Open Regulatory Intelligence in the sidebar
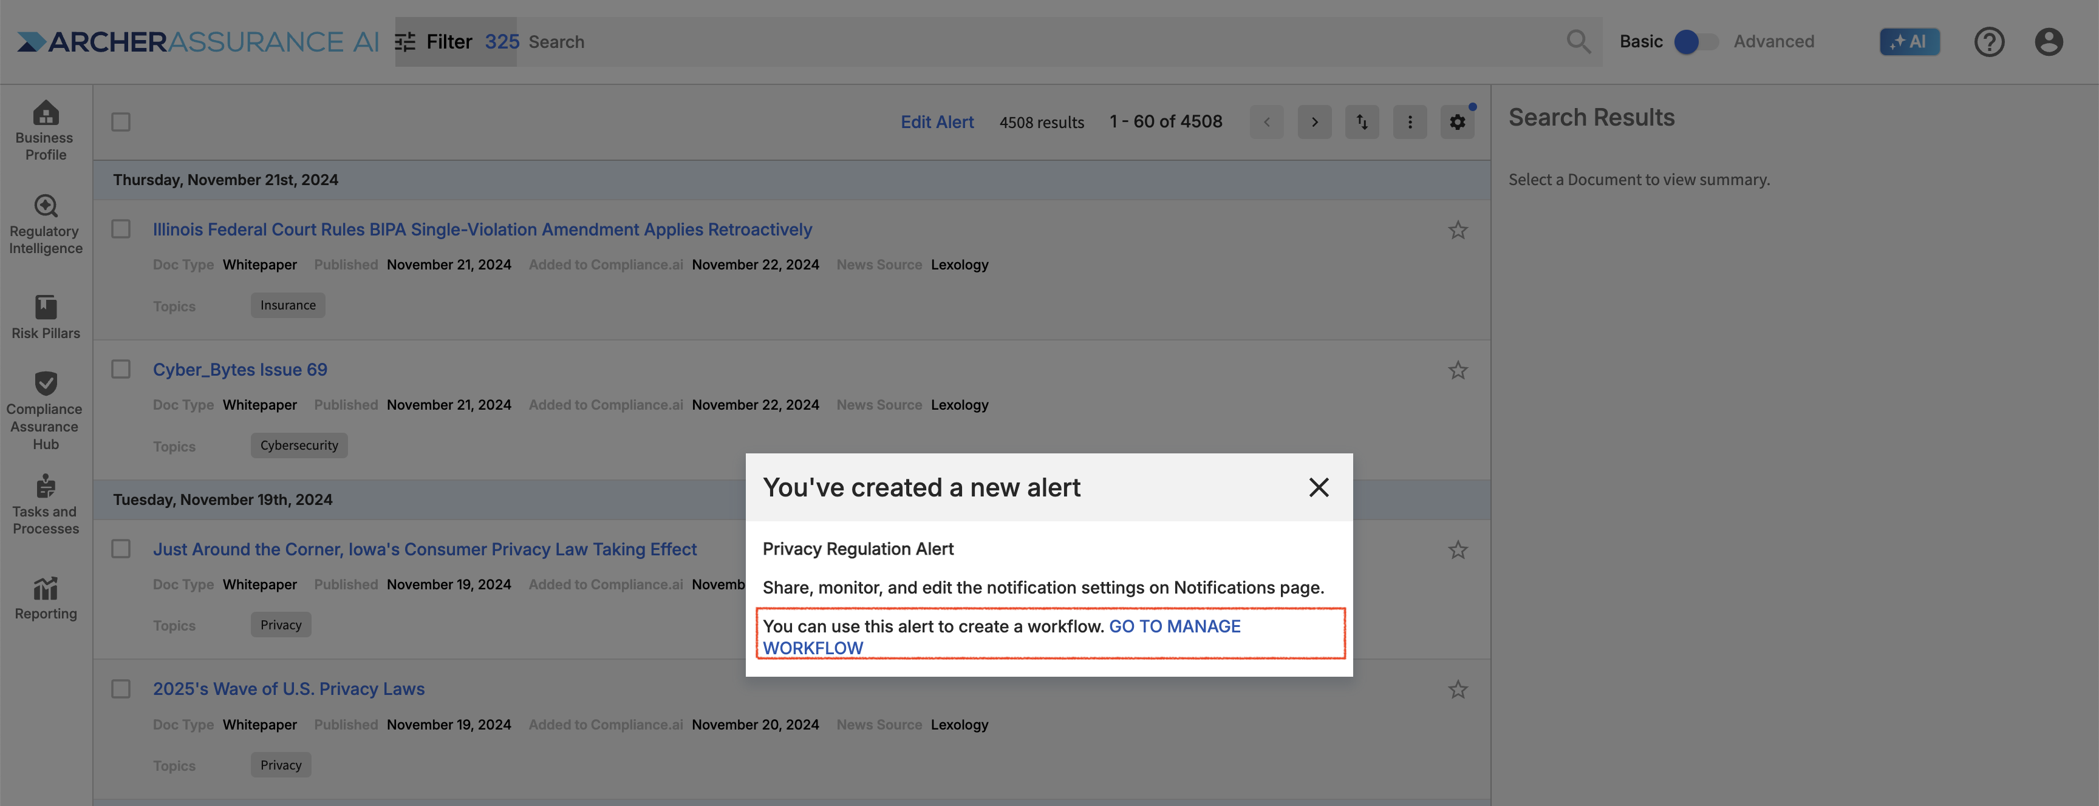Screen dimensions: 2099x806 46,224
